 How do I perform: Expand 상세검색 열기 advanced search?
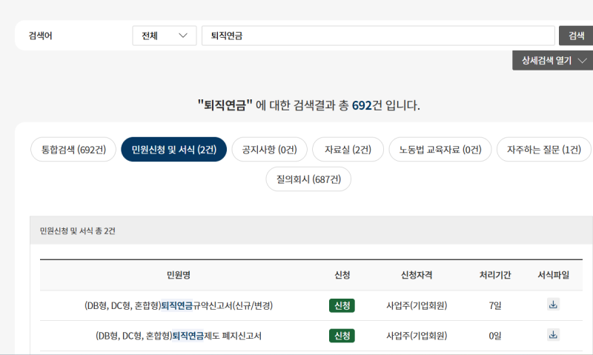(x=553, y=61)
